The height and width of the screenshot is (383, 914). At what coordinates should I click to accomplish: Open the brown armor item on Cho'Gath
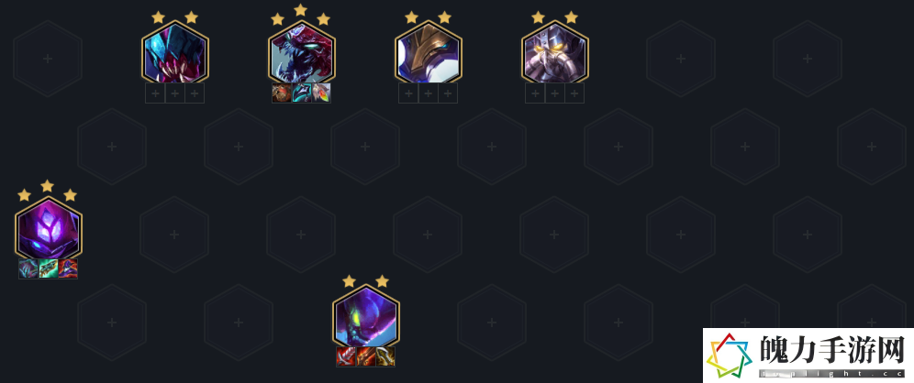coord(282,93)
